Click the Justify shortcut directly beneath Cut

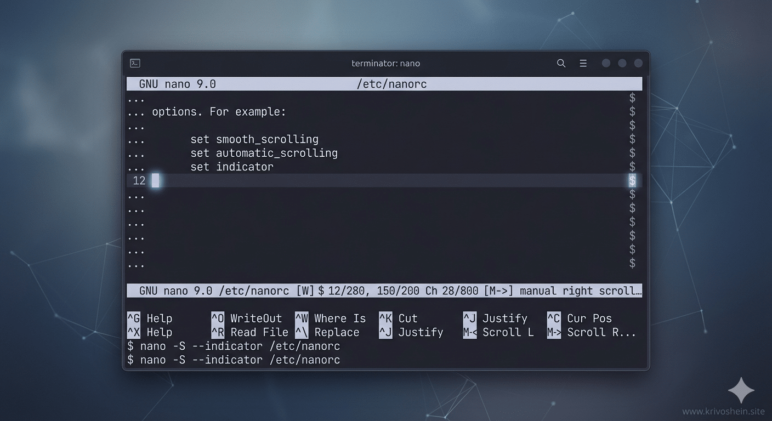[411, 332]
